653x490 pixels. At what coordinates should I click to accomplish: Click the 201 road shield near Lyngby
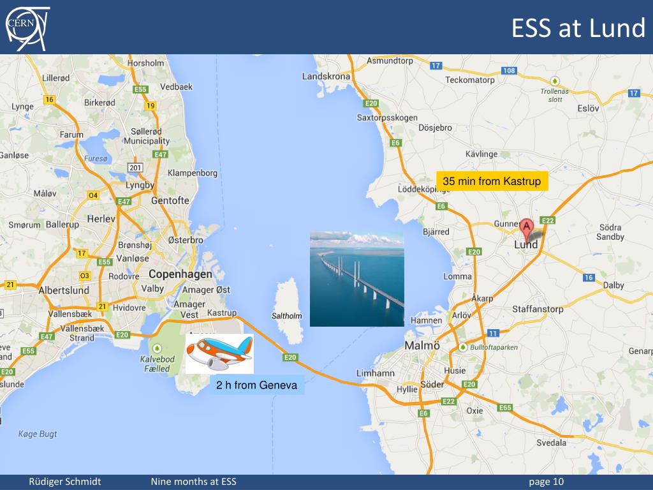click(x=135, y=168)
